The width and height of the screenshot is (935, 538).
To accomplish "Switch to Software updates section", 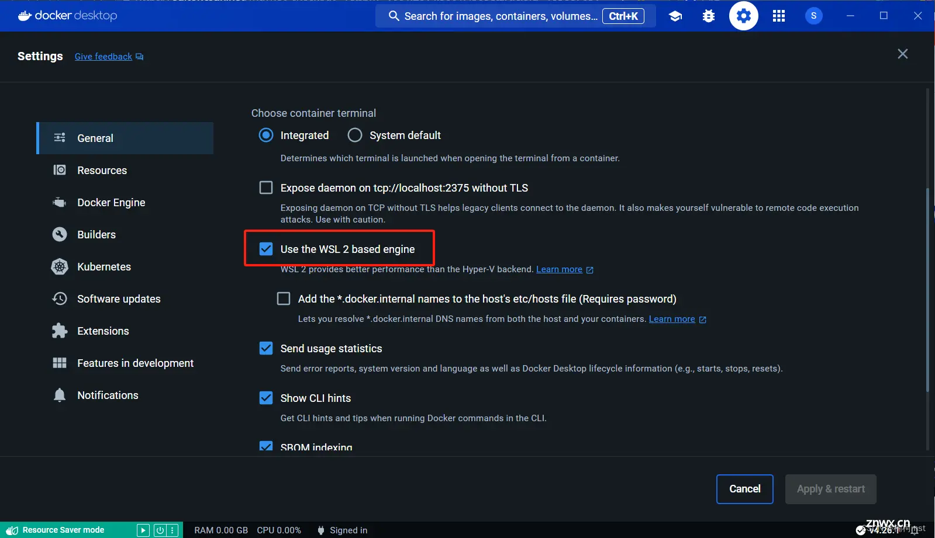I will pos(125,298).
